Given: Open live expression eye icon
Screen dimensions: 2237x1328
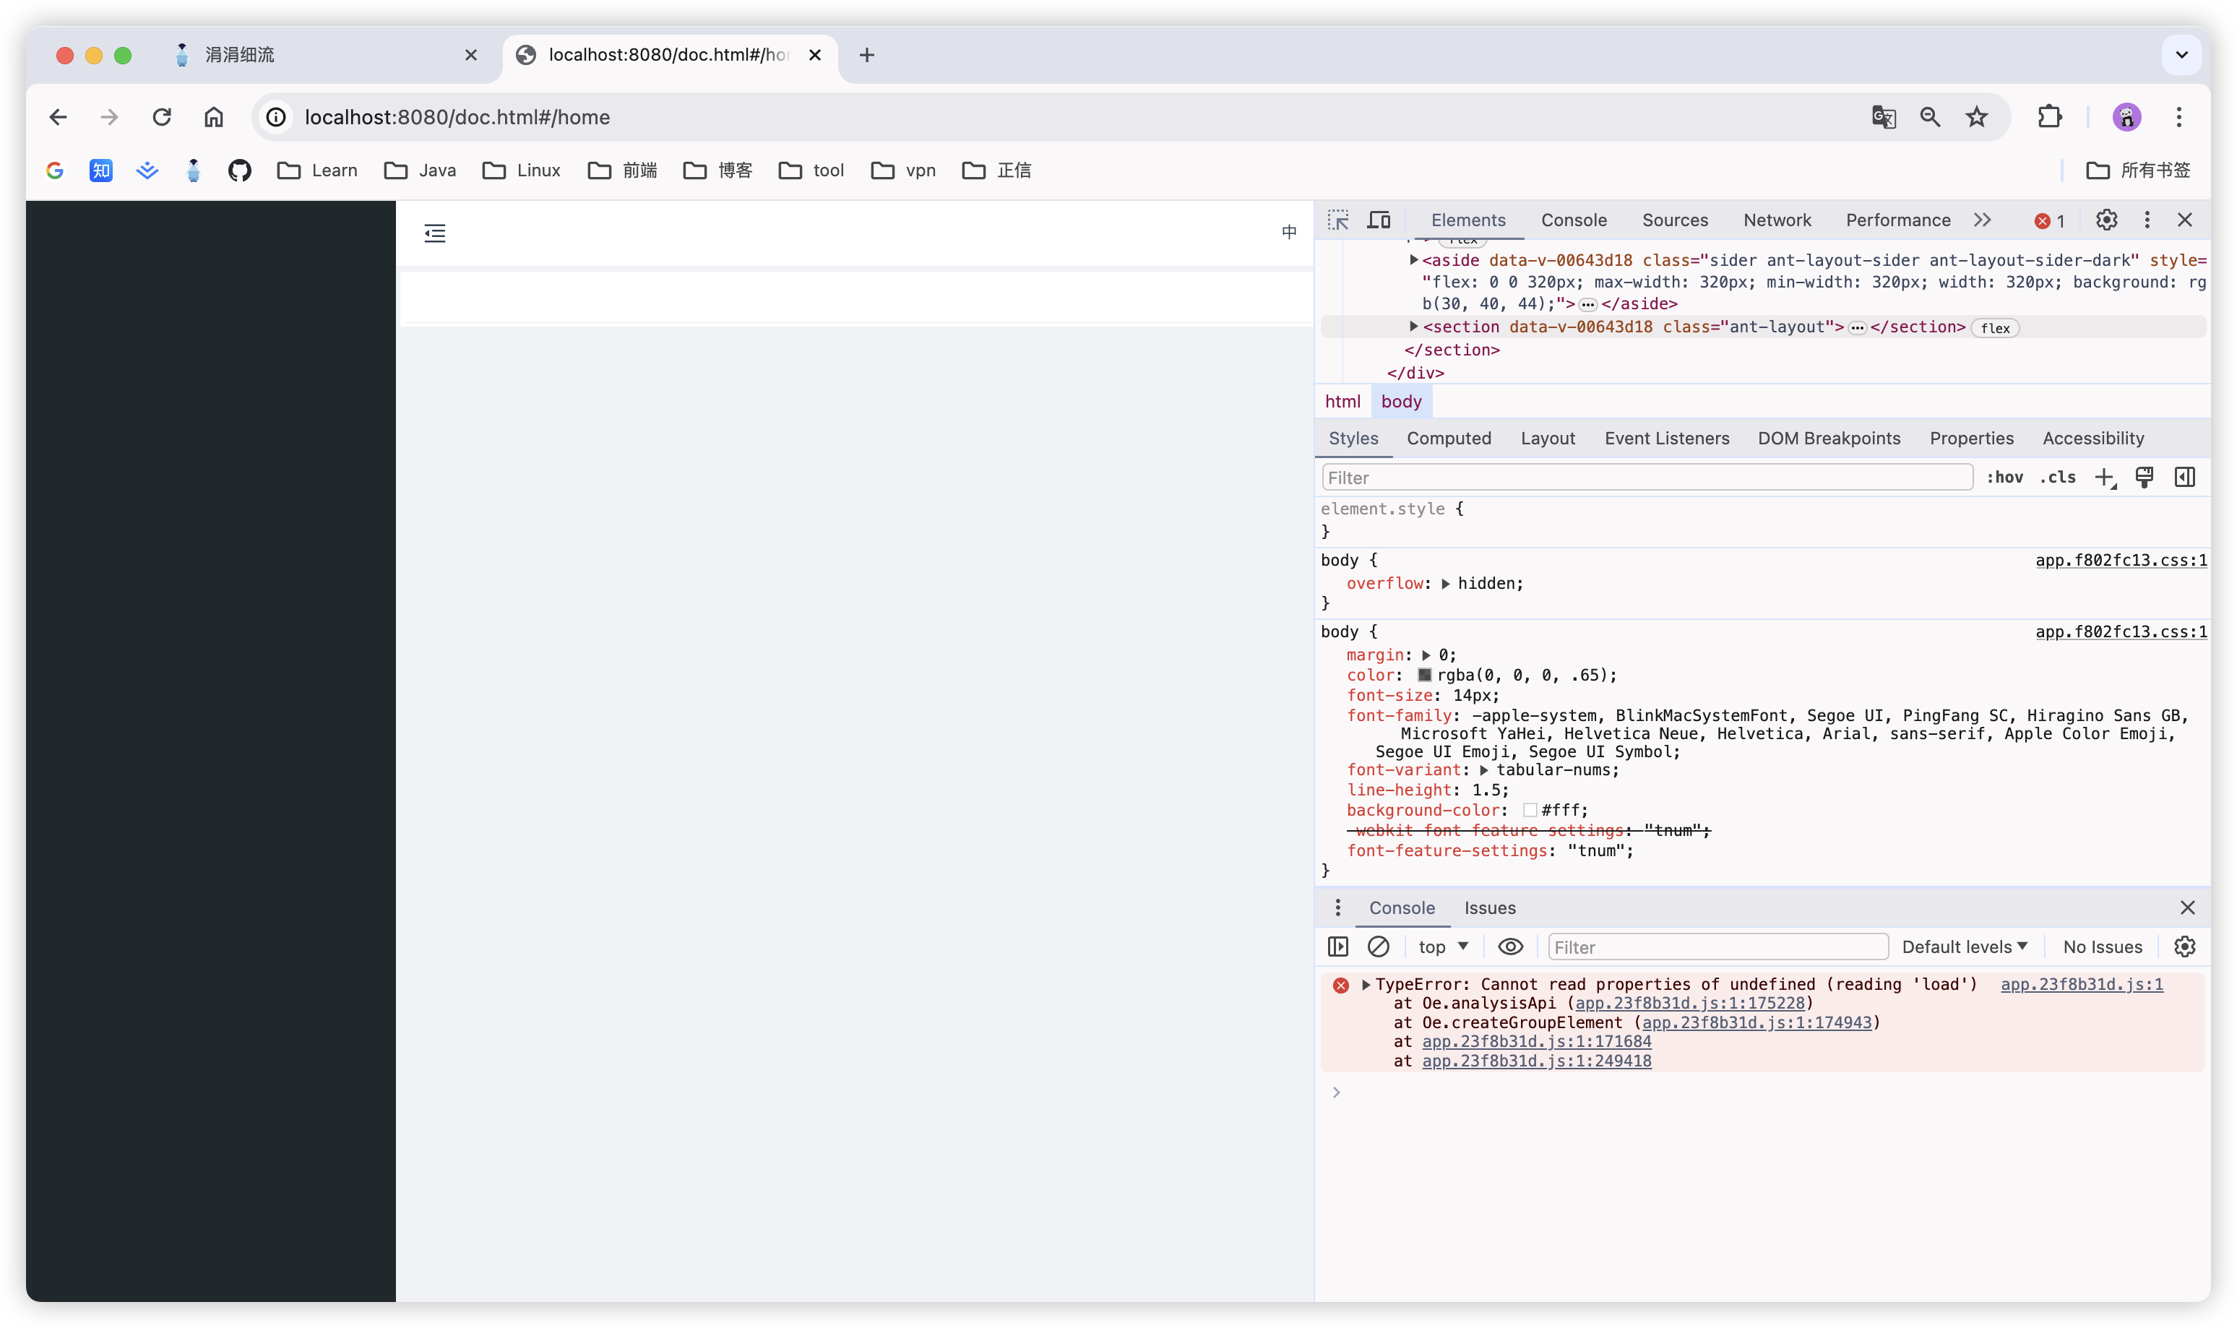Looking at the screenshot, I should [x=1510, y=947].
